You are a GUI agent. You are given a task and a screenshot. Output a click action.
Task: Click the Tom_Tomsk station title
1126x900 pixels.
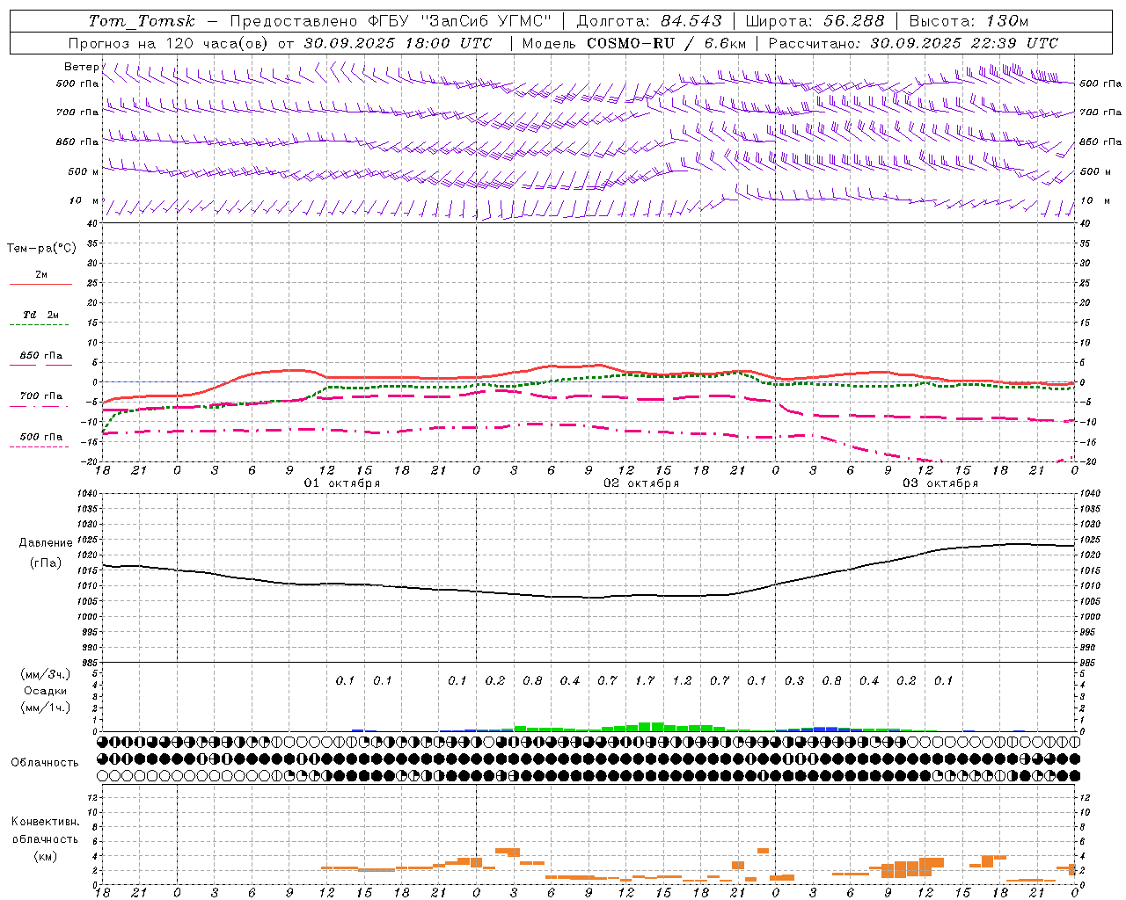[x=142, y=21]
